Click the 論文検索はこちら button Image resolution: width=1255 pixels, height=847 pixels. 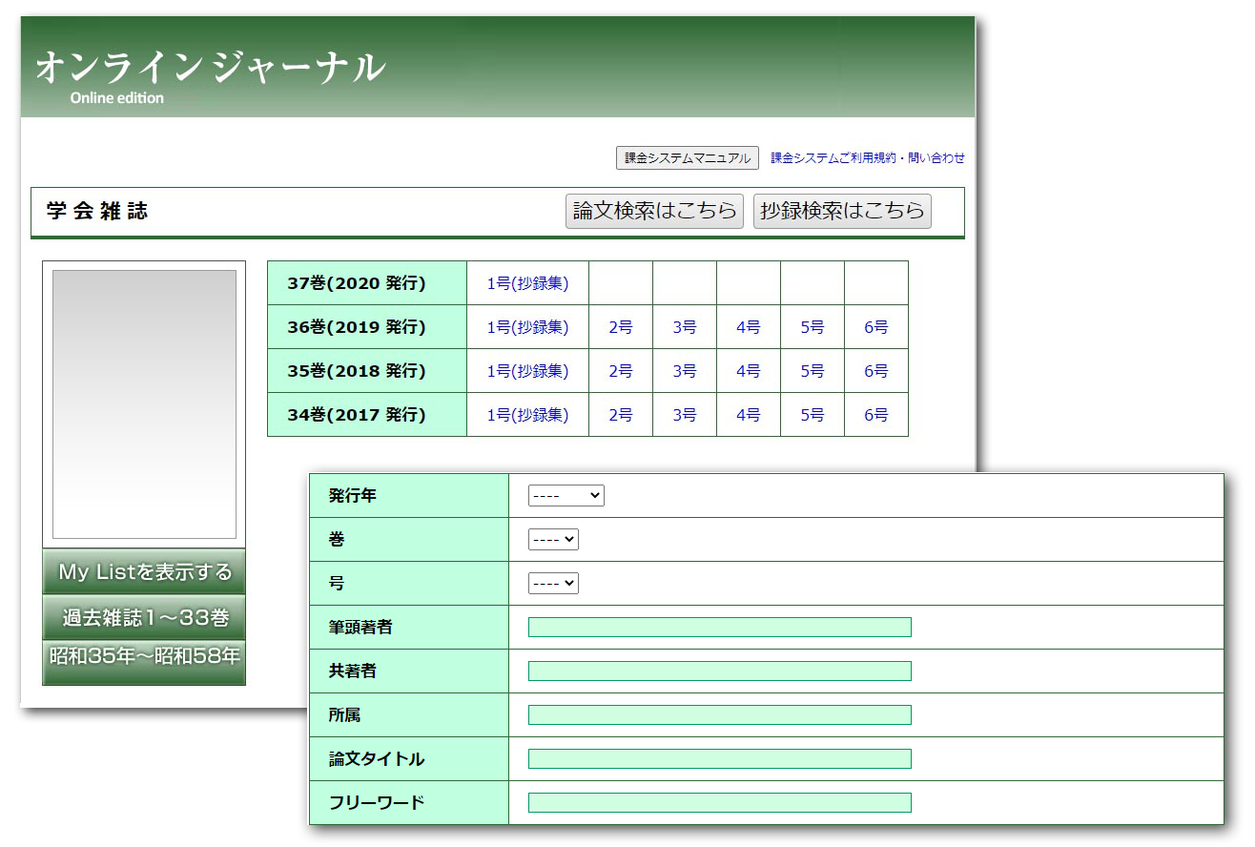654,211
